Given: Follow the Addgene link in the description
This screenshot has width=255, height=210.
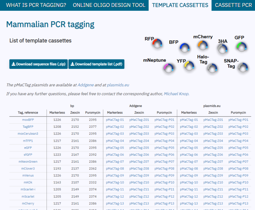Looking at the screenshot, I should coord(85,85).
